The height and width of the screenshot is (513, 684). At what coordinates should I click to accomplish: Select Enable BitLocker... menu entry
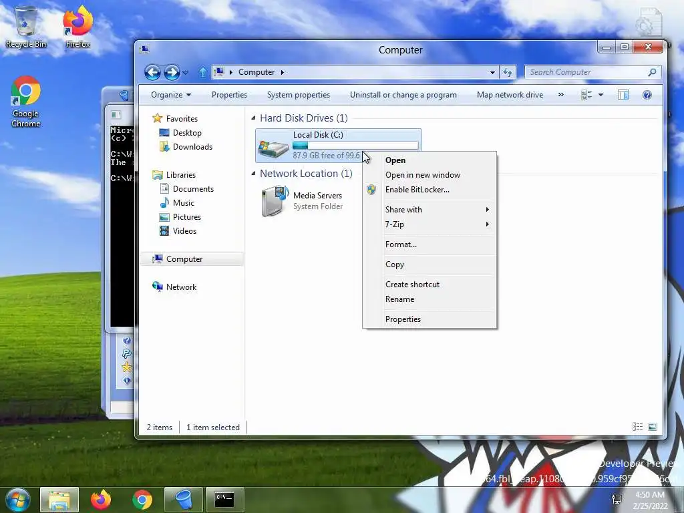pos(430,190)
